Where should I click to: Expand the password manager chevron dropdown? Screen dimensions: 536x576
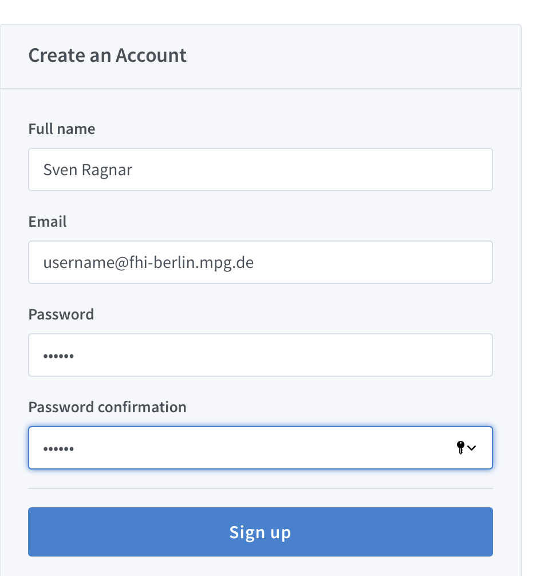(x=472, y=448)
